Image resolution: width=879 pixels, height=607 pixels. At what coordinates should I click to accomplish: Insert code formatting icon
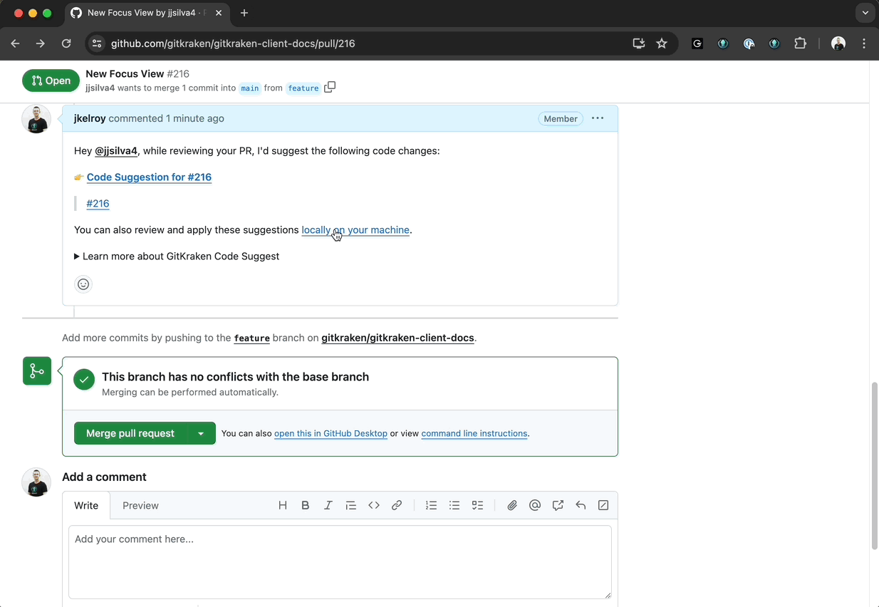[374, 505]
